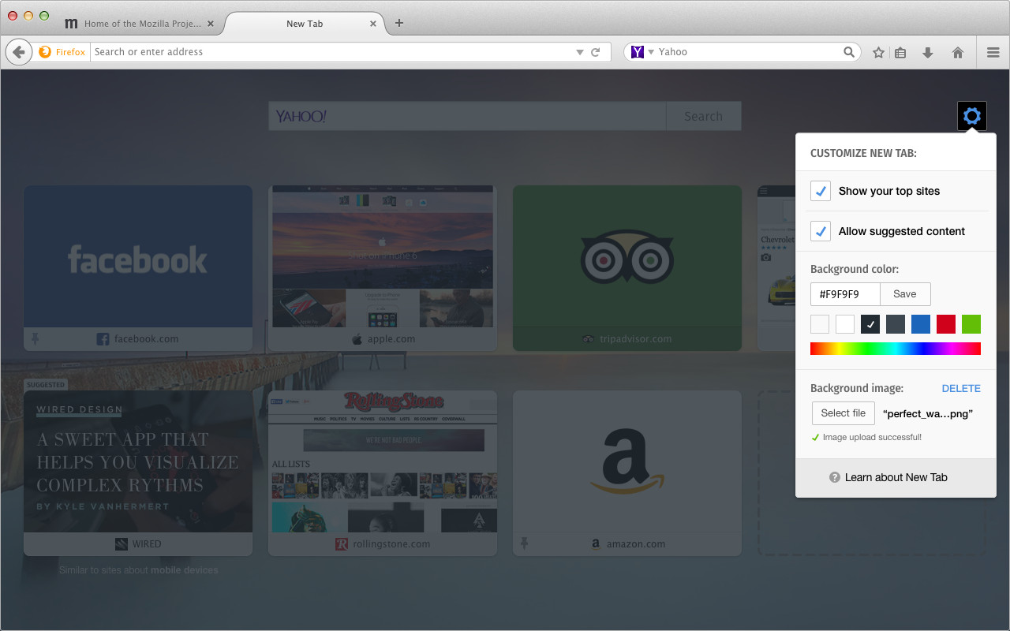Click the rainbow hue spectrum bar
The height and width of the screenshot is (631, 1010).
coord(896,349)
